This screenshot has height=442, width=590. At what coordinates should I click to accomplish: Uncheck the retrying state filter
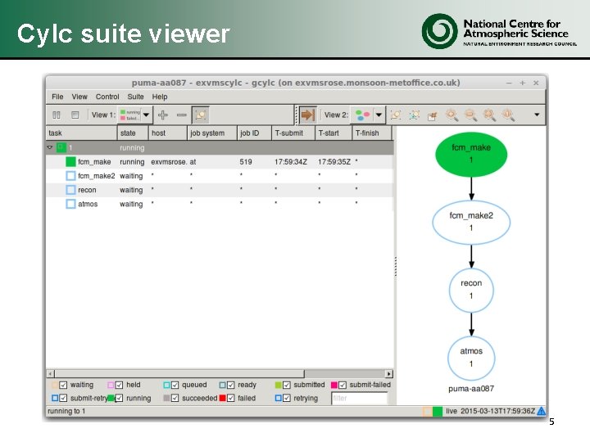tap(286, 398)
